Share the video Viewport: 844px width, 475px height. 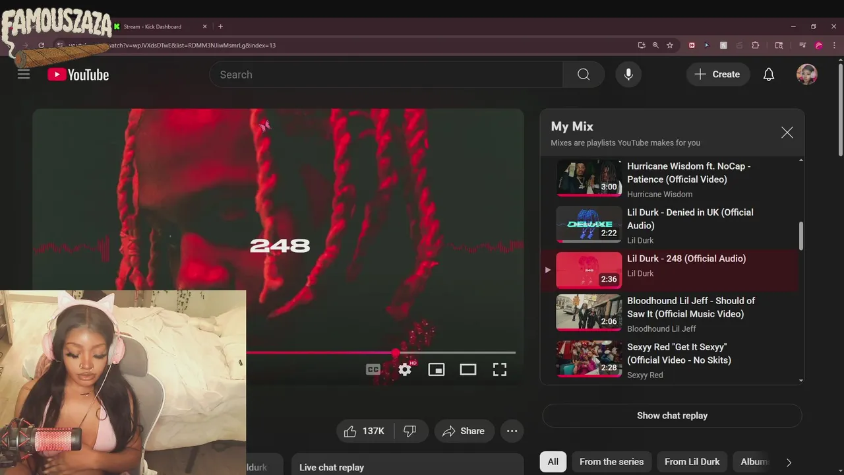[464, 431]
